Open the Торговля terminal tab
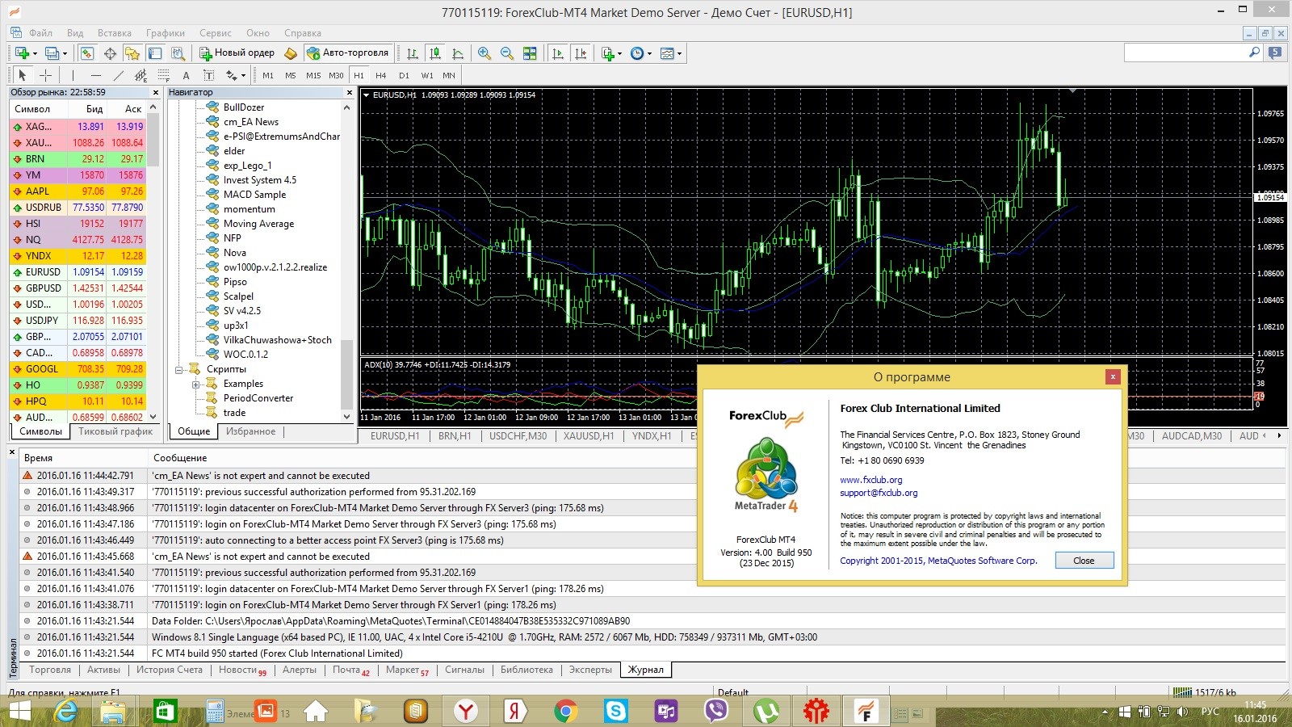 coord(50,670)
